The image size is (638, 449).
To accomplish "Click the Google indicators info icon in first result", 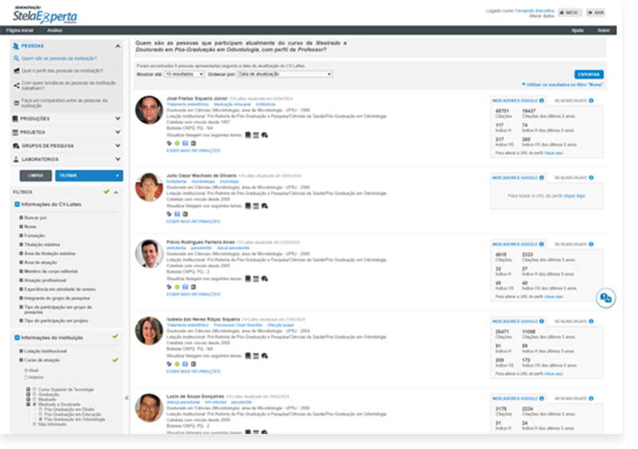I will click(x=542, y=101).
